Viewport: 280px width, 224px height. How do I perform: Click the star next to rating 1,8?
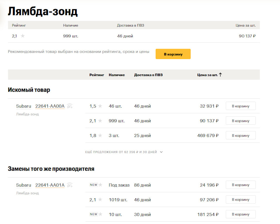click(100, 135)
